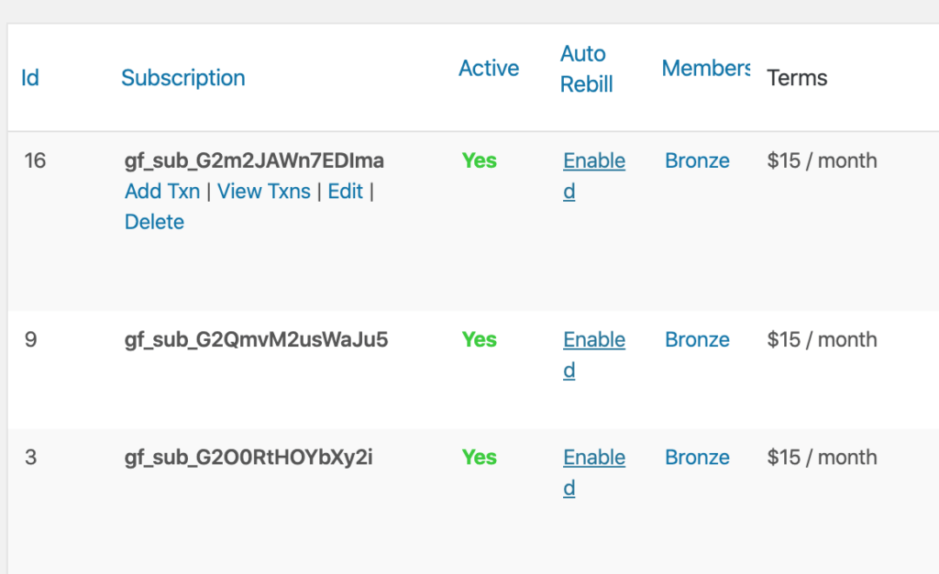Click Enabled auto rebill link in row 9

[x=594, y=355]
